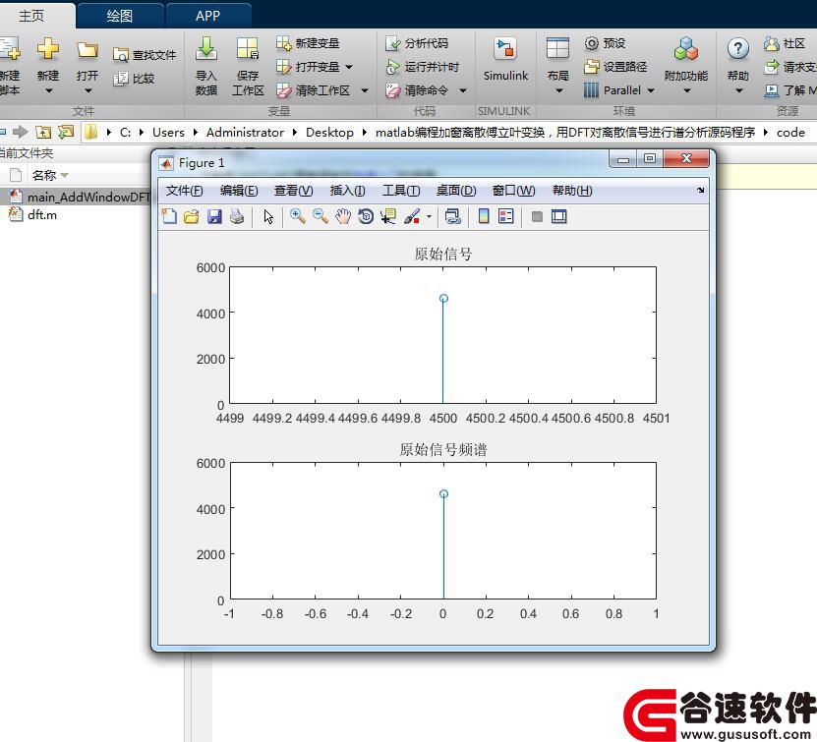Toggle the Pan hand tool
Viewport: 817px width, 742px height.
[x=343, y=216]
